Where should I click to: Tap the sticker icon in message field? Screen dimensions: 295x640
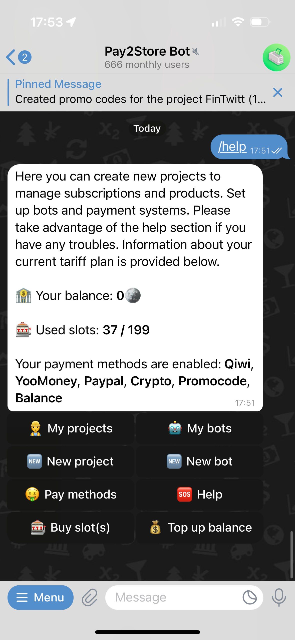click(x=249, y=597)
